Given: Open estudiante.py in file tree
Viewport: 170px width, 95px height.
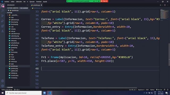Looking at the screenshot, I should [x=15, y=43].
